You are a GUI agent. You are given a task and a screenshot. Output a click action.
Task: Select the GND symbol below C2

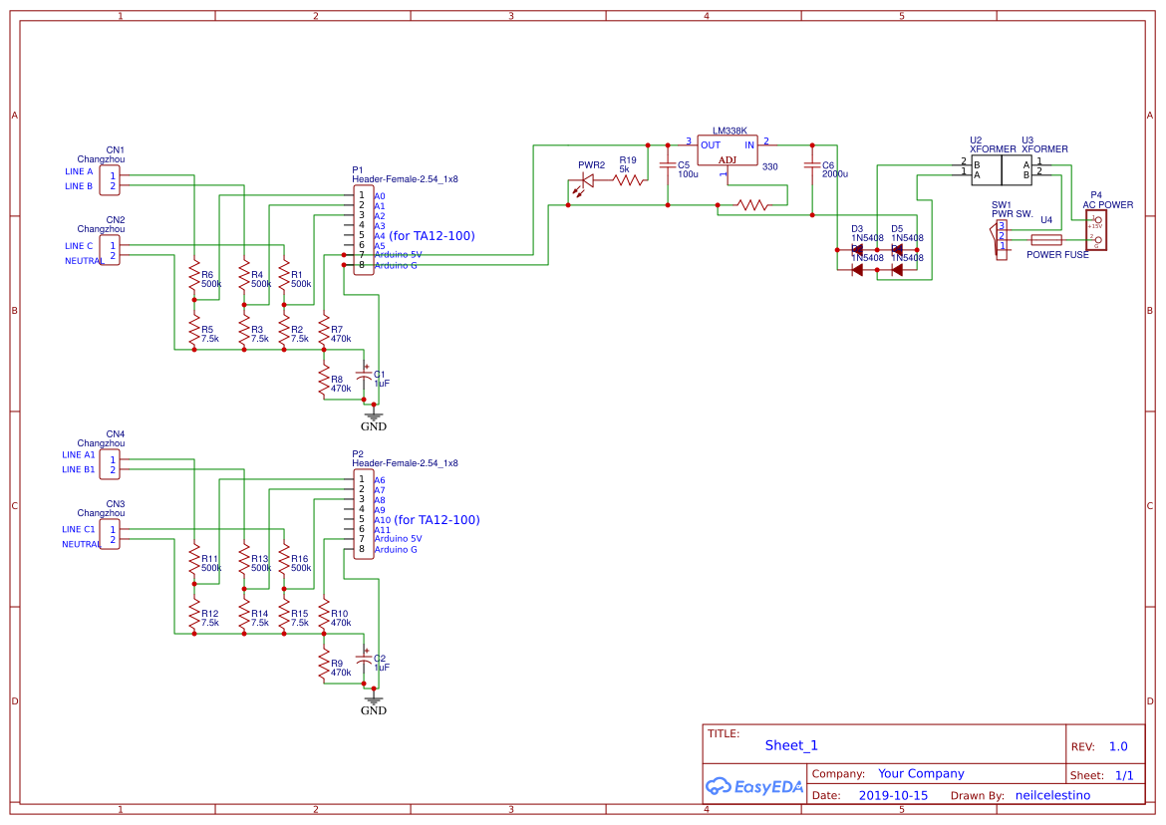pyautogui.click(x=374, y=699)
